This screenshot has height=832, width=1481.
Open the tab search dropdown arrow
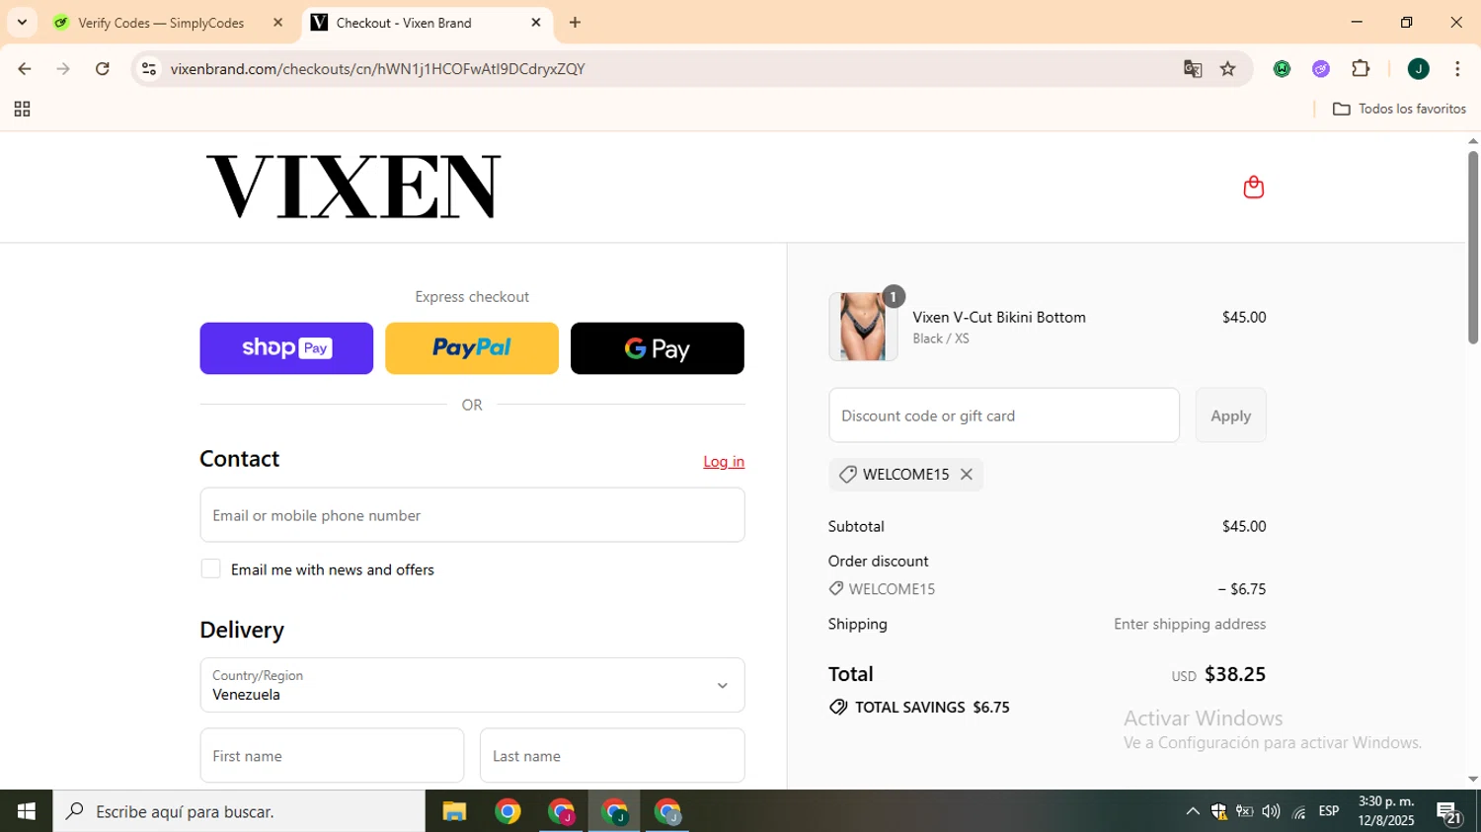[x=22, y=22]
